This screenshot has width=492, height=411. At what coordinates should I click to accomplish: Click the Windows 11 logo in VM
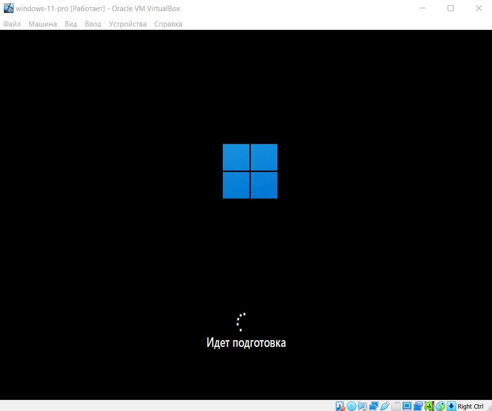point(250,171)
